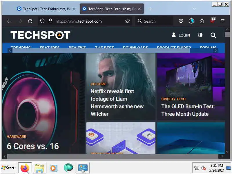Viewport: 232px width, 174px height.
Task: Open the REVIEWS nav item
Action: (x=77, y=47)
